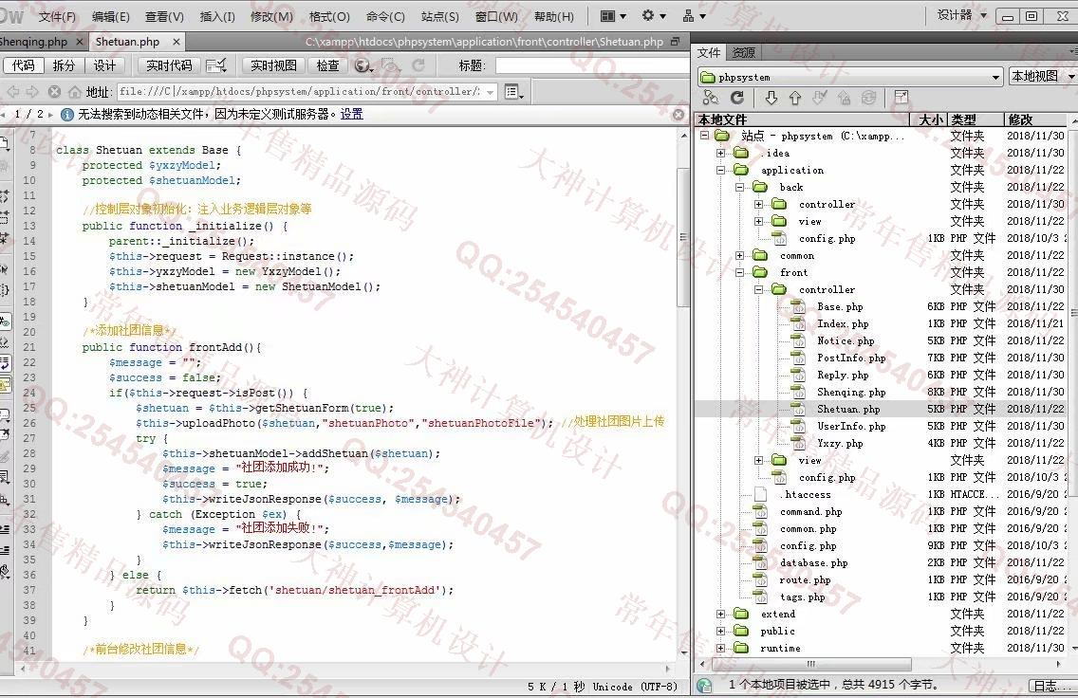
Task: Open the address history dropdown arrow
Action: [x=491, y=92]
